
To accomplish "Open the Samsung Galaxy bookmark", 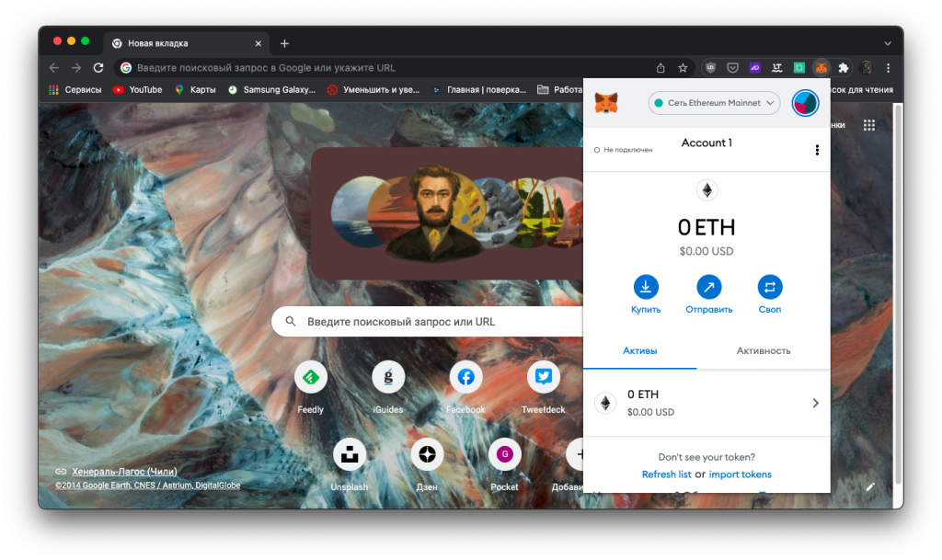I will click(271, 89).
